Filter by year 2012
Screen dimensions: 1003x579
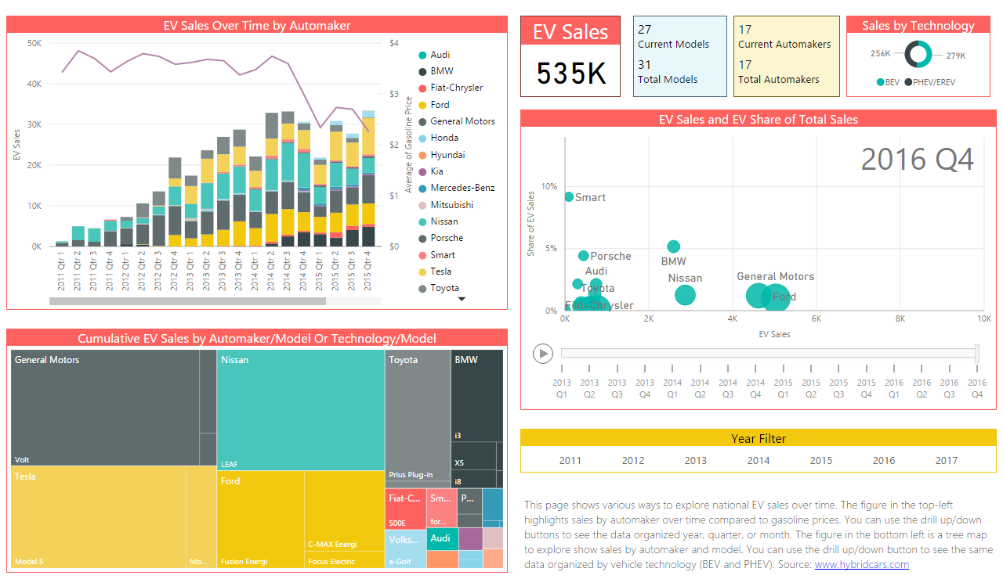(633, 460)
